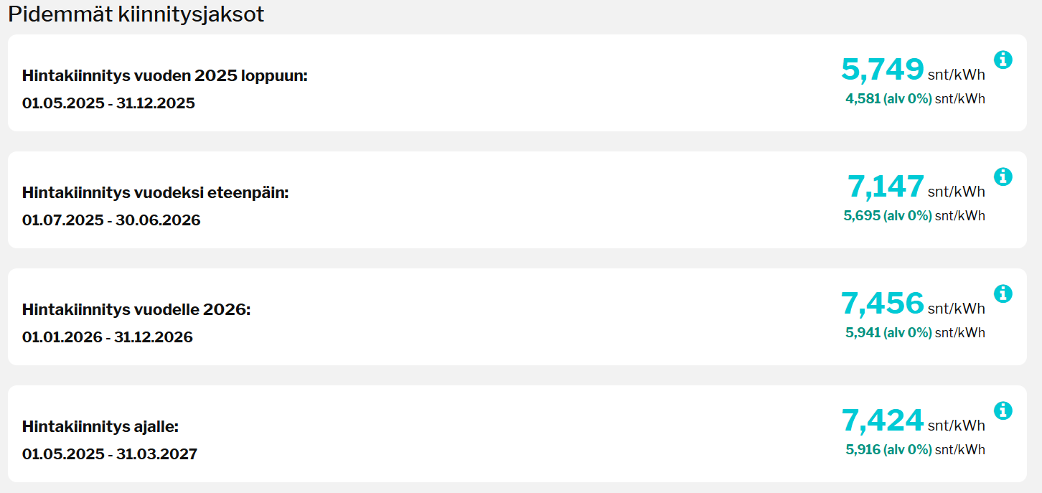Click the 'Hintakiinnitys vuodeksi eteenpäin' title

[x=155, y=192]
